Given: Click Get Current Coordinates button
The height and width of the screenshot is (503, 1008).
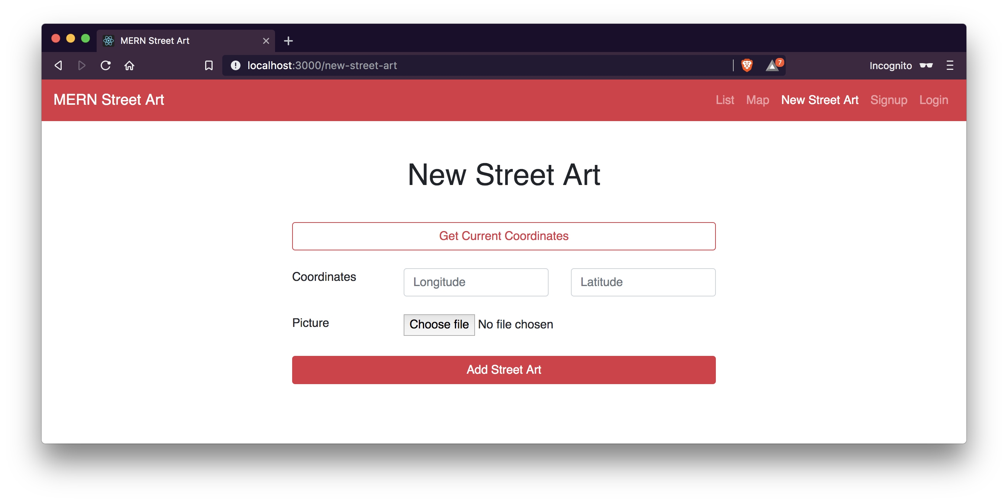Looking at the screenshot, I should (504, 236).
